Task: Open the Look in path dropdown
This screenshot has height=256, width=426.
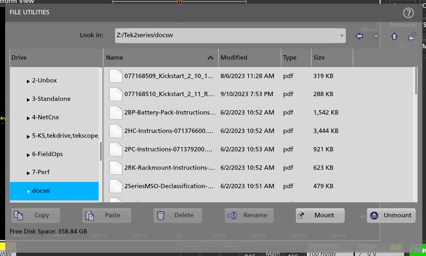Action: click(342, 36)
